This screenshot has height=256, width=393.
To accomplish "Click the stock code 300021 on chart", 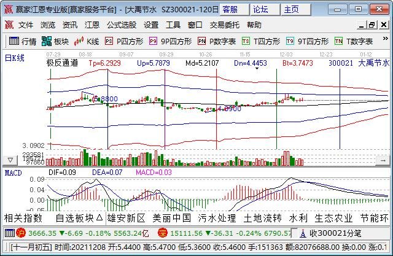I will point(341,63).
